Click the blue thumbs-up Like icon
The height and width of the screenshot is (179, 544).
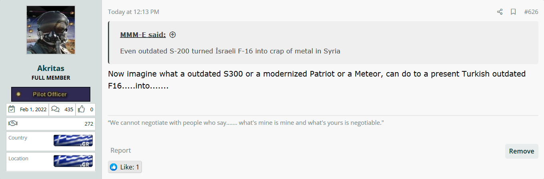(114, 167)
